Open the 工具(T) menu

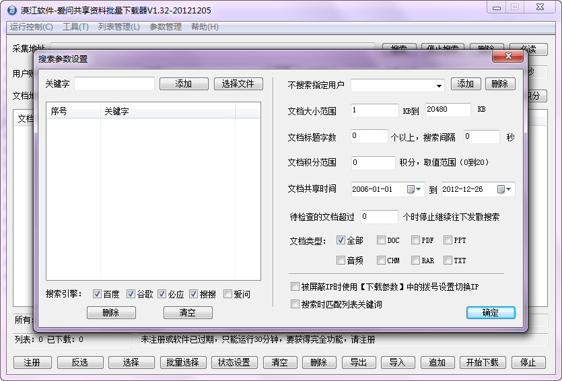coord(75,27)
